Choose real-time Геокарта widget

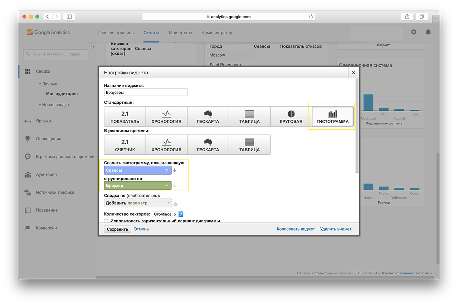(208, 145)
